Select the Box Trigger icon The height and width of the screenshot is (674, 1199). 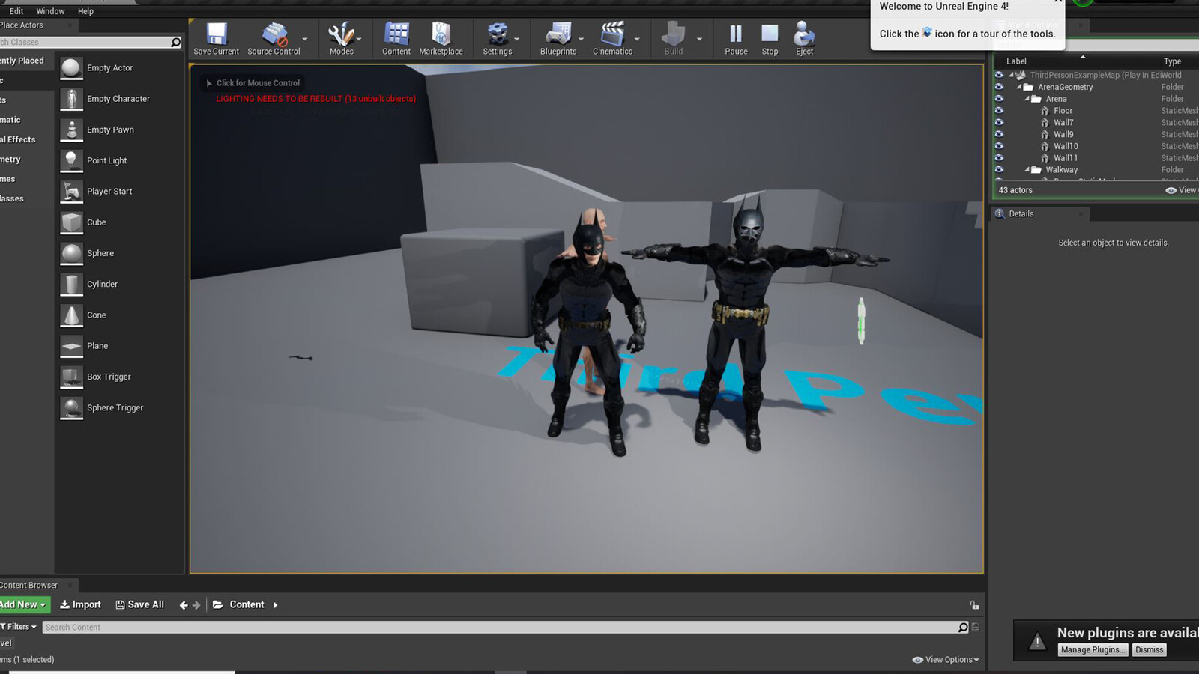(71, 377)
